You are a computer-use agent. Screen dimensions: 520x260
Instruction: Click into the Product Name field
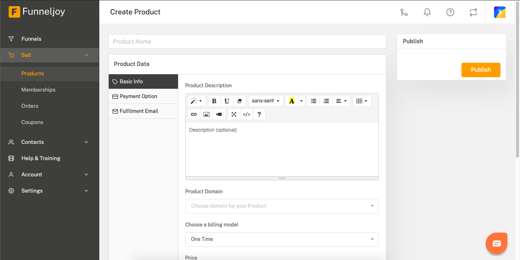point(247,41)
